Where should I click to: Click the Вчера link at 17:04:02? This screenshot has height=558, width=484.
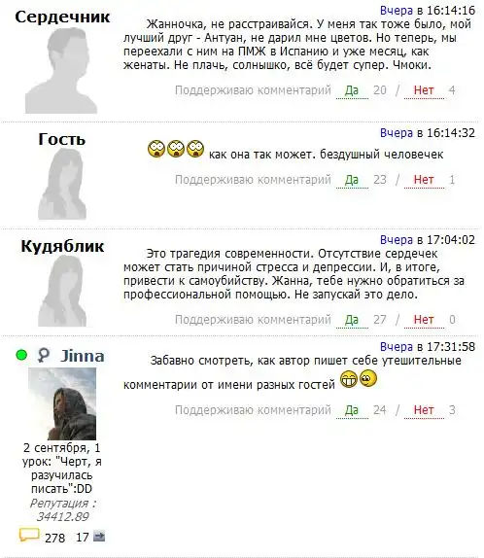(x=397, y=240)
